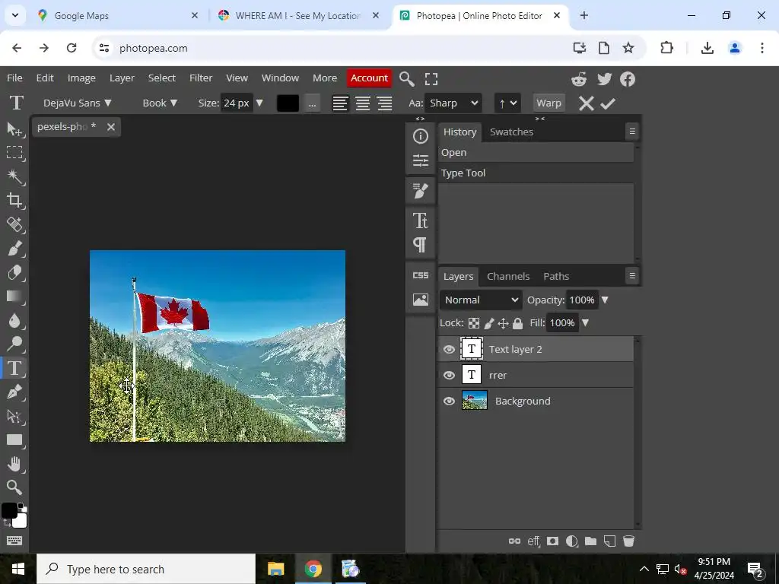
Task: Click the Warp text button
Action: 548,103
